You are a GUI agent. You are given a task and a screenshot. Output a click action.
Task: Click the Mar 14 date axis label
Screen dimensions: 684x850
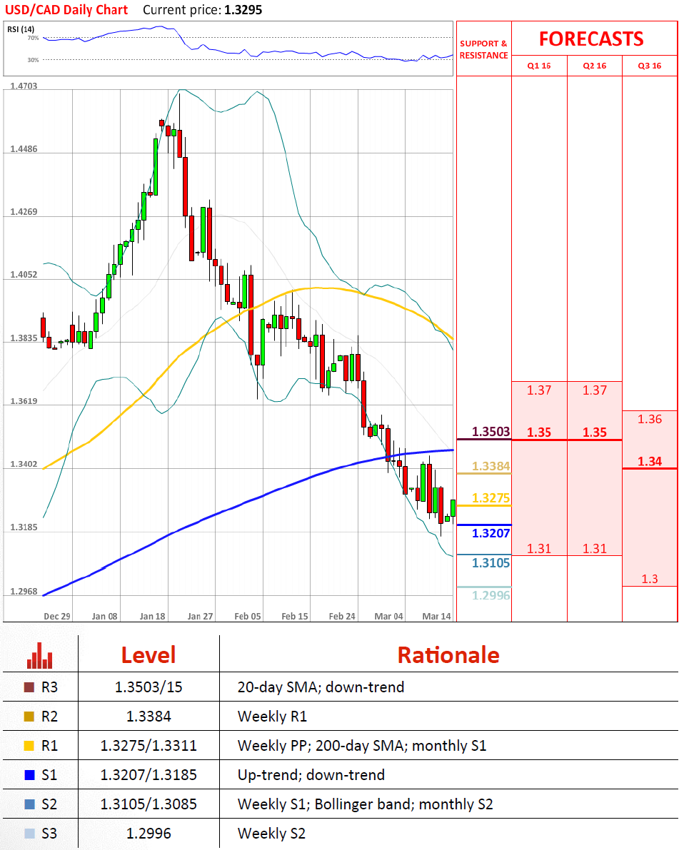click(437, 617)
